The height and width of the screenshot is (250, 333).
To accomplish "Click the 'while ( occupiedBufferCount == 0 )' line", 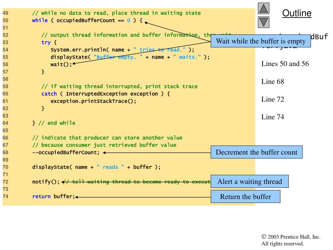I will coord(87,21).
